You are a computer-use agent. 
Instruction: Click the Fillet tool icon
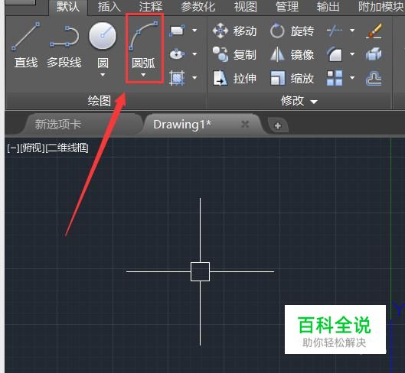tap(335, 54)
